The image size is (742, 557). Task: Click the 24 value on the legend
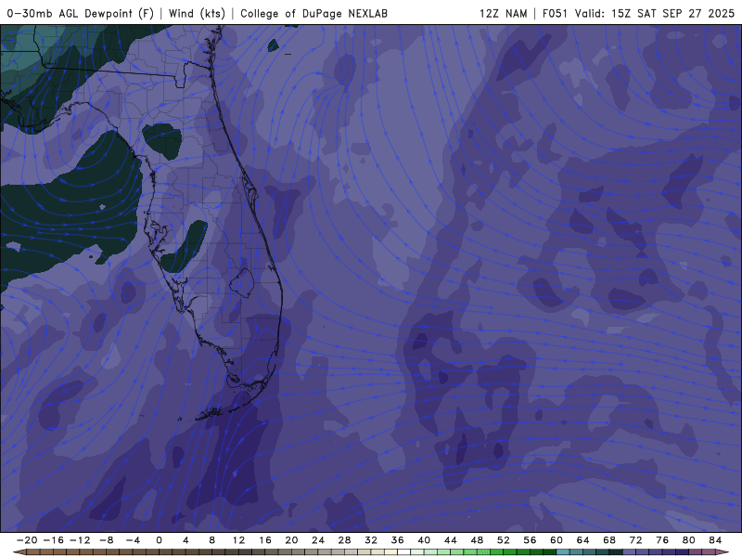(x=318, y=540)
